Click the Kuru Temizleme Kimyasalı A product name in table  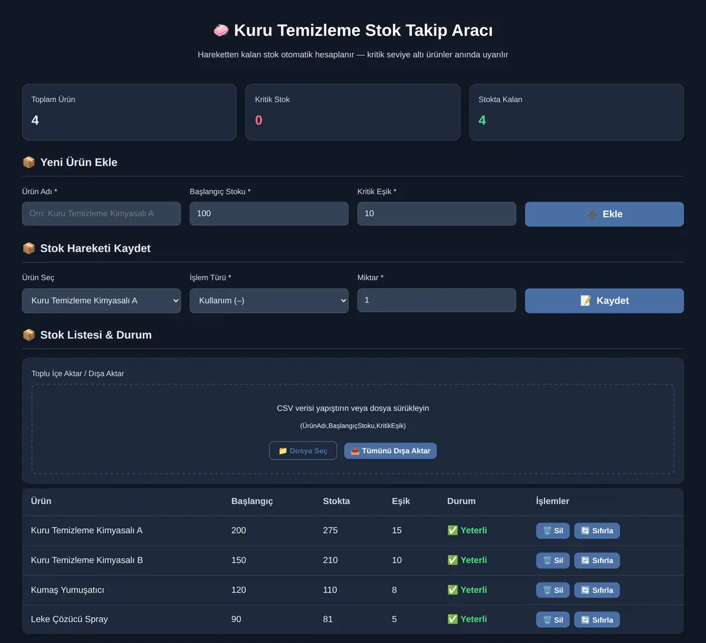pyautogui.click(x=87, y=530)
